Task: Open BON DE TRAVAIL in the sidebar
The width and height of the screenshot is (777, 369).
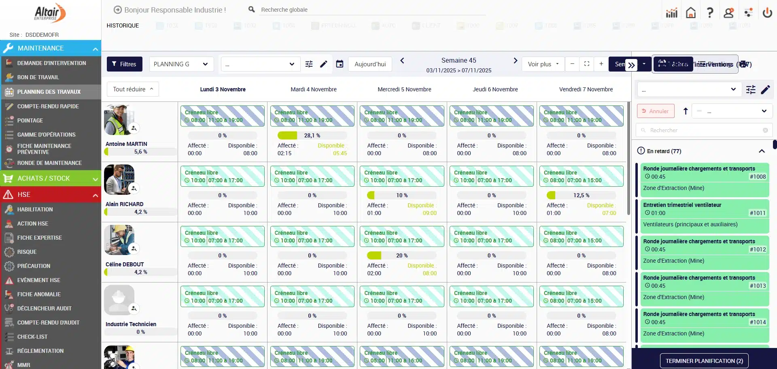Action: coord(38,77)
